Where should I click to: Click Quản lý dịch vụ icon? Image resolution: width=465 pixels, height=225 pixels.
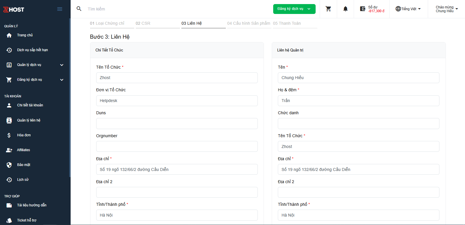(x=9, y=65)
